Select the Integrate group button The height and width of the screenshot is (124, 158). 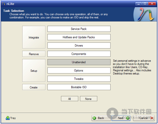(x=34, y=37)
